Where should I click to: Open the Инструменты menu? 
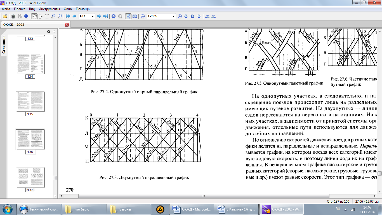click(x=49, y=9)
